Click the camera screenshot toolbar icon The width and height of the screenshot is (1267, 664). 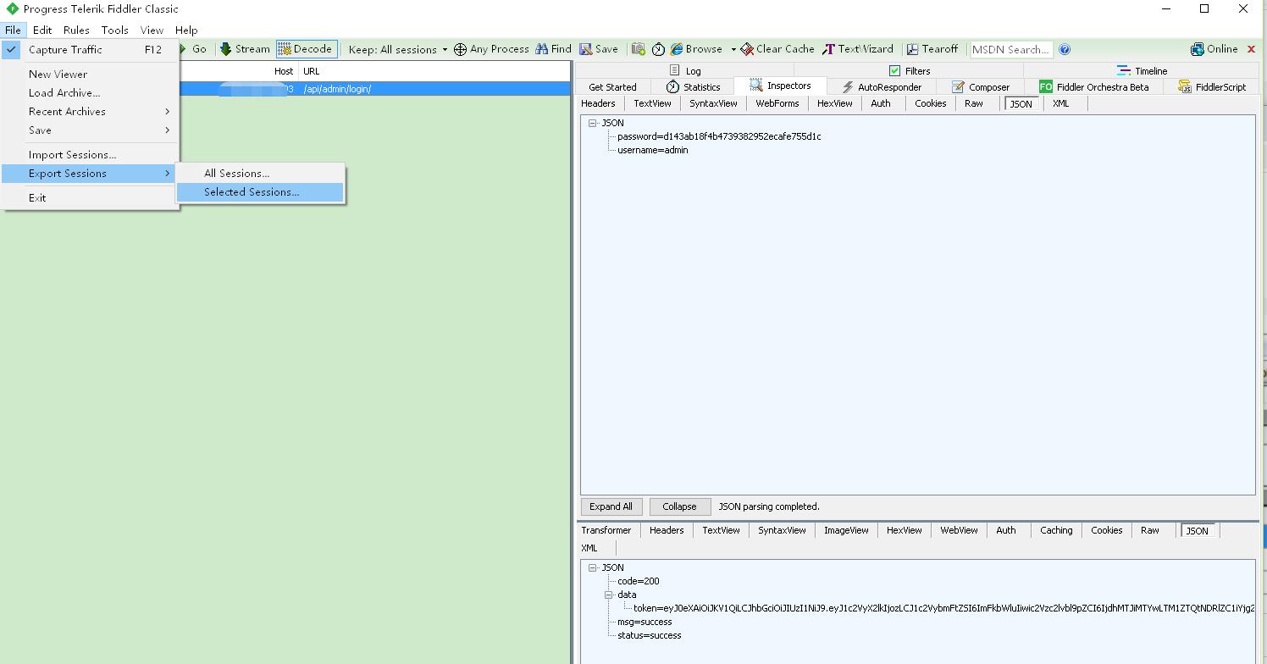click(x=639, y=49)
